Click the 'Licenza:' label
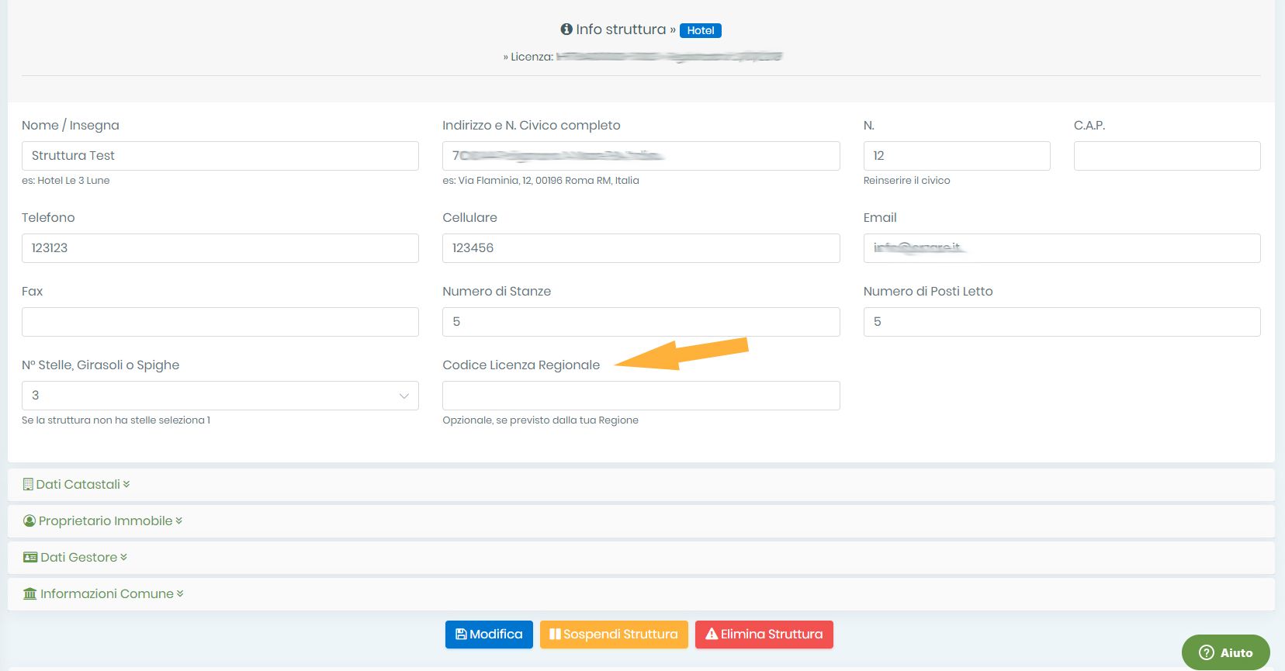This screenshot has width=1285, height=671. pos(532,57)
